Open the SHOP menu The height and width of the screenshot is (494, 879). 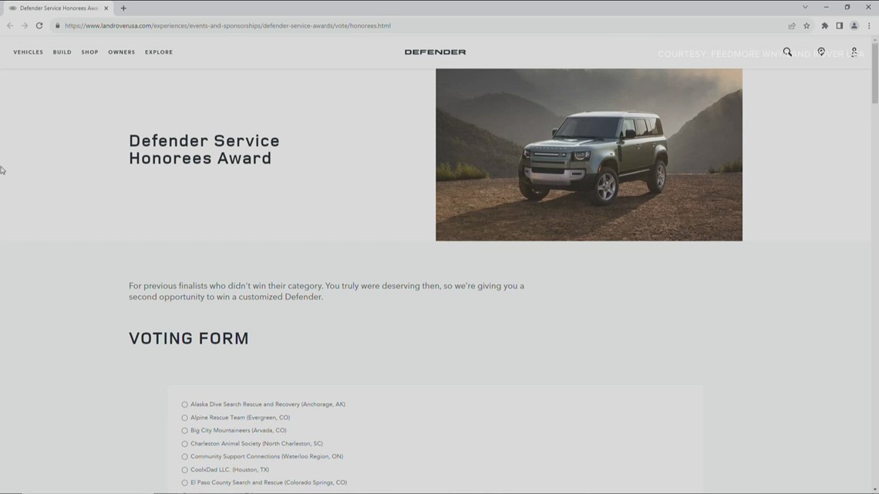click(89, 52)
